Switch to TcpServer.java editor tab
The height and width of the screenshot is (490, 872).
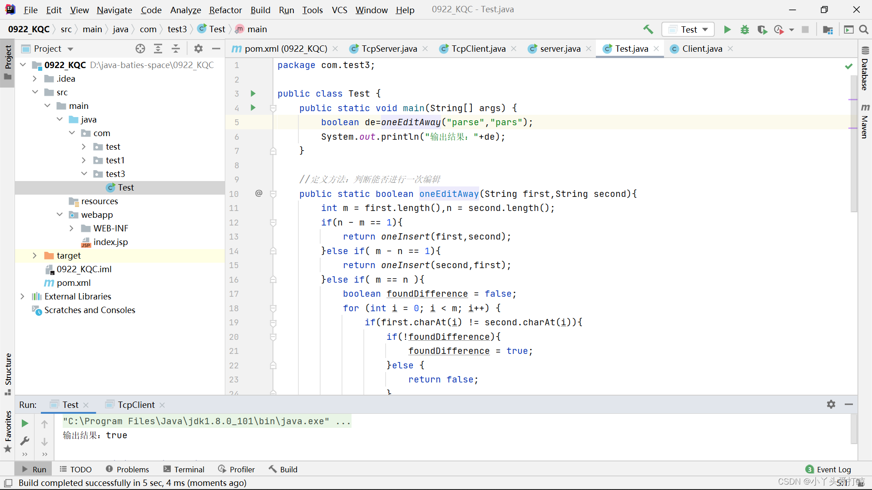point(389,49)
